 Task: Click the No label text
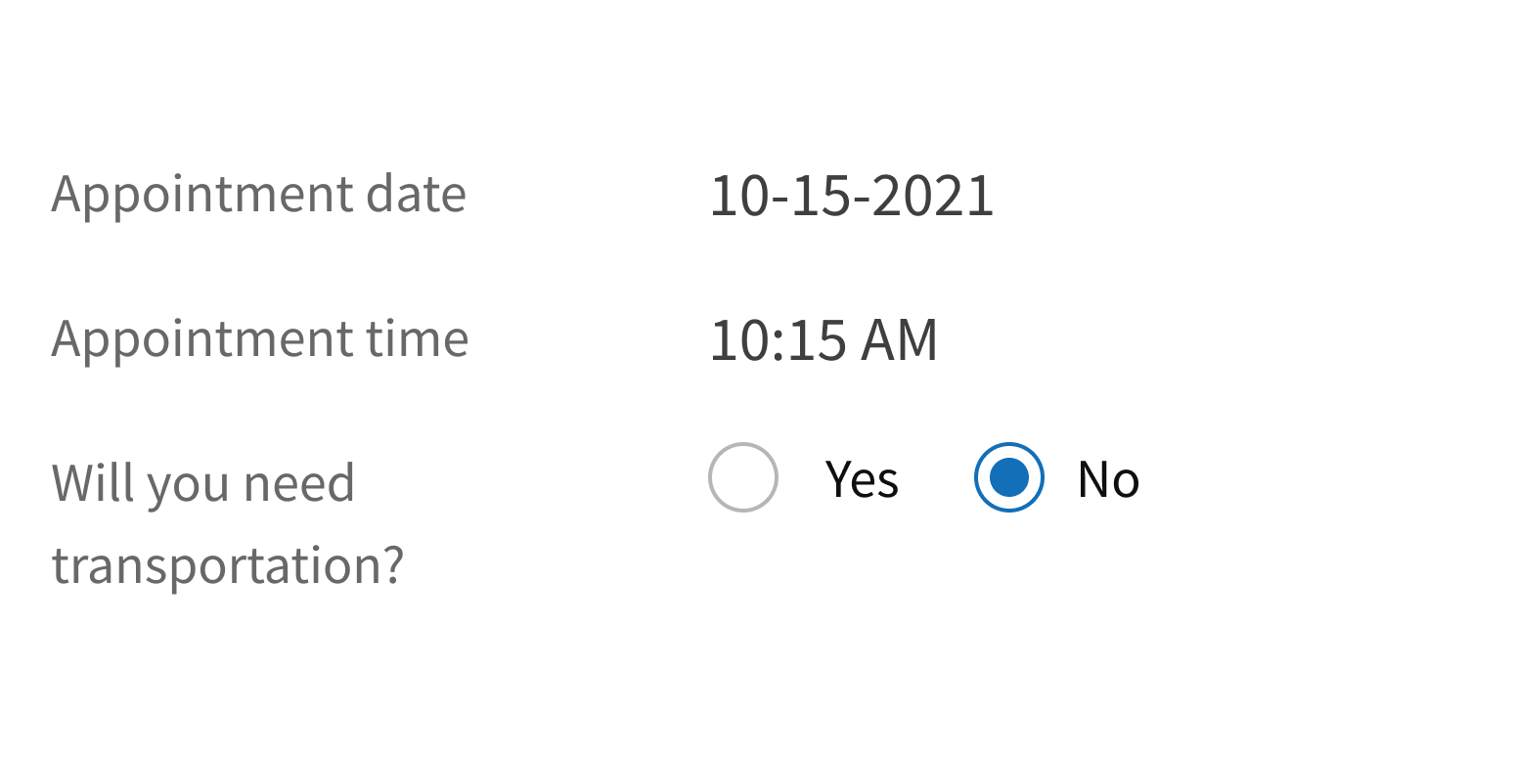coord(1106,478)
